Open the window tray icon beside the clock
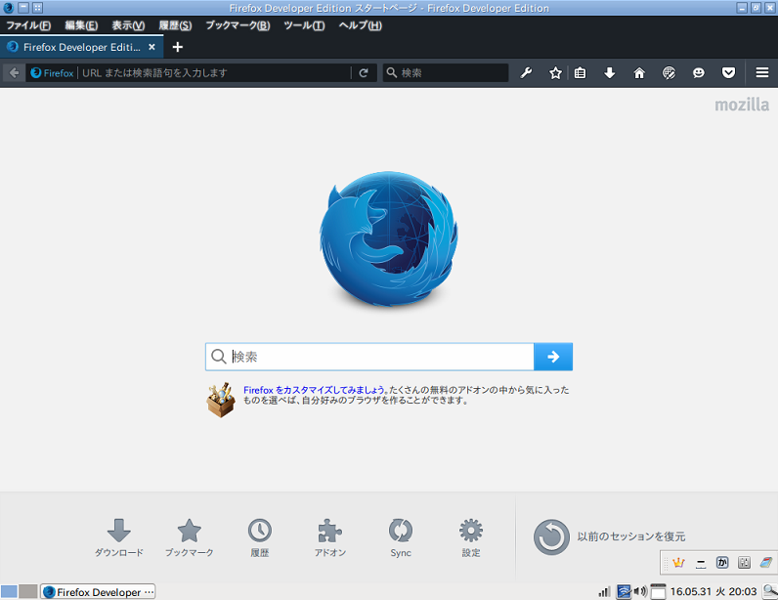This screenshot has width=778, height=600. point(658,591)
